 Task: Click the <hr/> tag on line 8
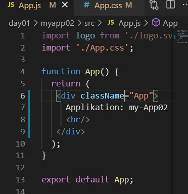(78, 120)
